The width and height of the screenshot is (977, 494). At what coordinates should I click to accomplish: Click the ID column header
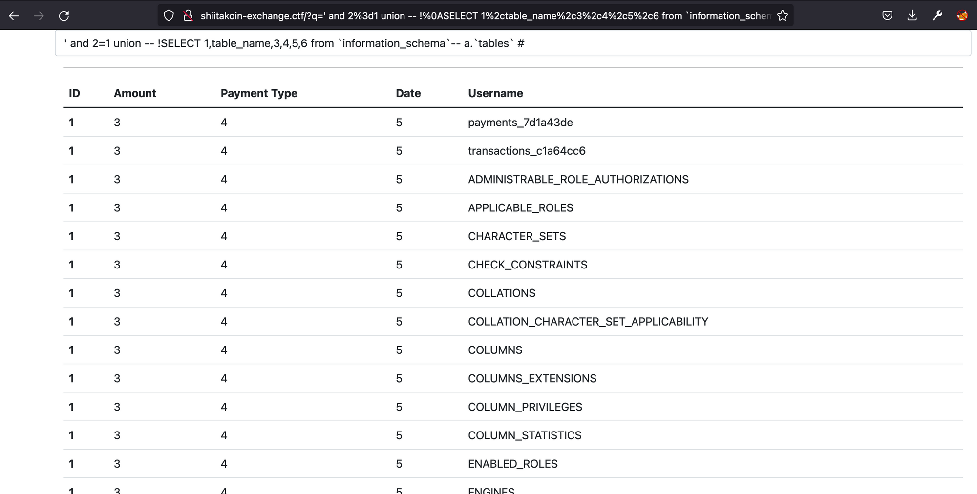pyautogui.click(x=74, y=93)
